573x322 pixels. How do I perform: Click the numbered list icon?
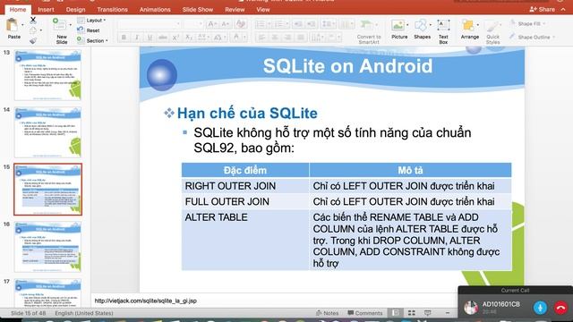(278, 24)
